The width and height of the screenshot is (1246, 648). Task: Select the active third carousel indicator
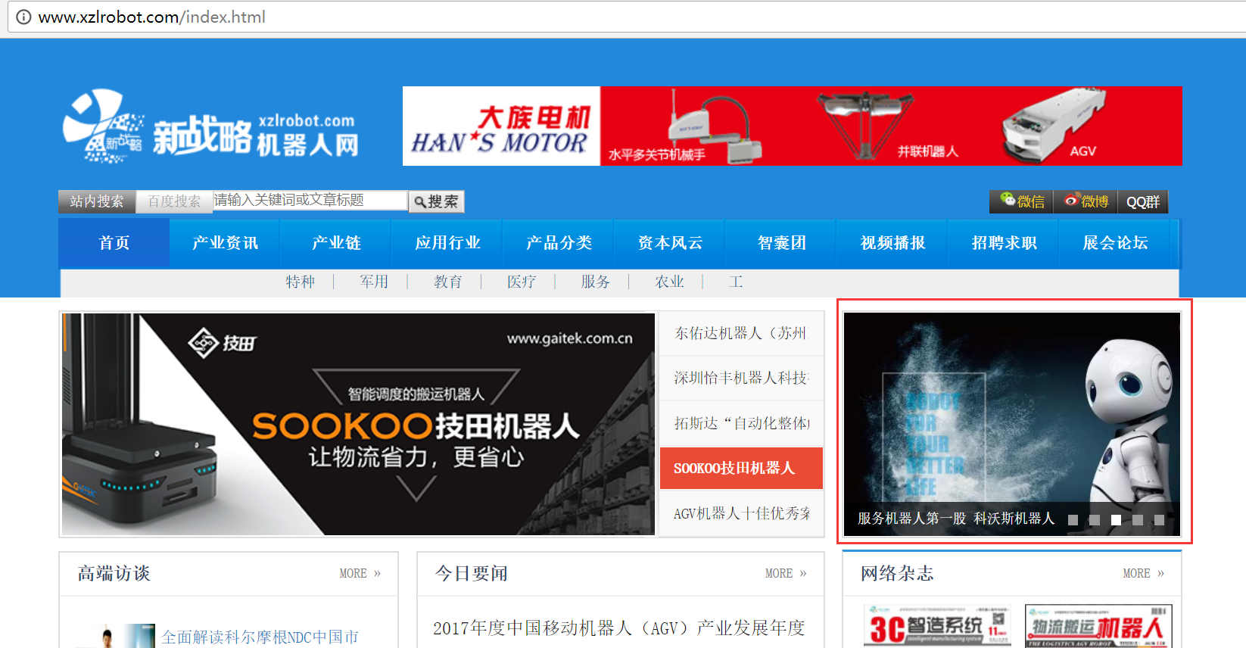click(x=1116, y=520)
